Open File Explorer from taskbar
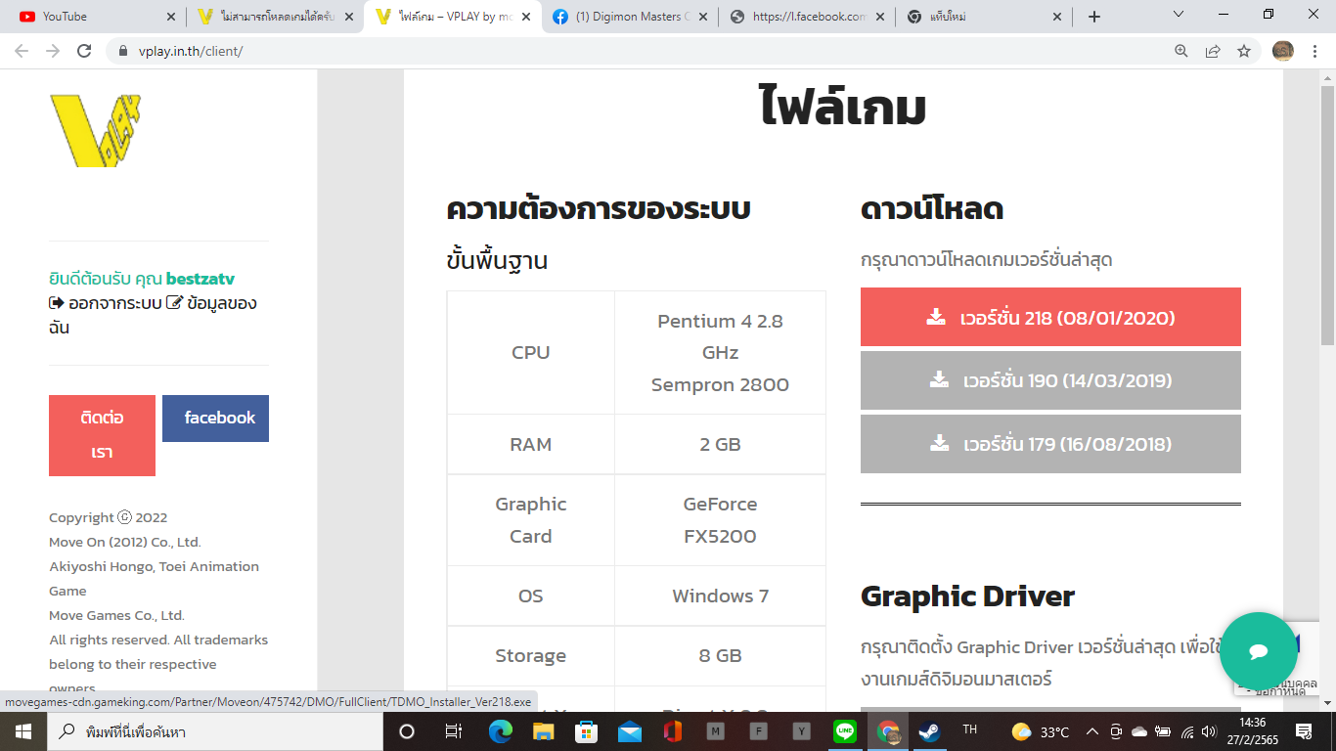Image resolution: width=1336 pixels, height=751 pixels. pos(543,731)
